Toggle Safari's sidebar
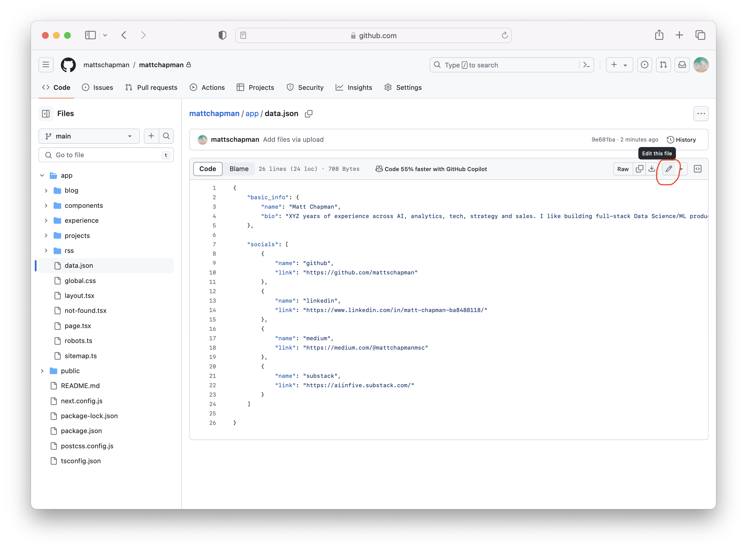747x550 pixels. point(90,35)
